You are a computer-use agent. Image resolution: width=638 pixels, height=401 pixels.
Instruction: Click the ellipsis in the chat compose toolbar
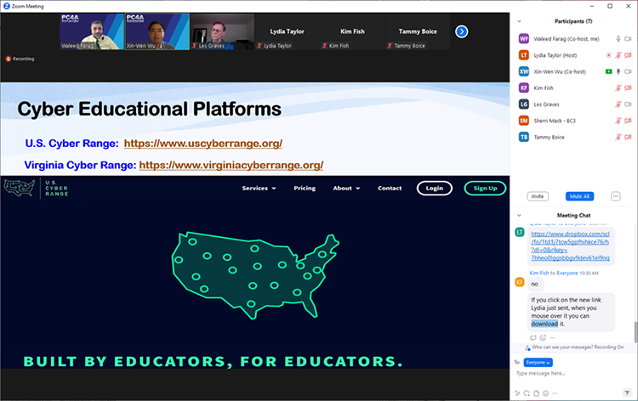[x=555, y=393]
